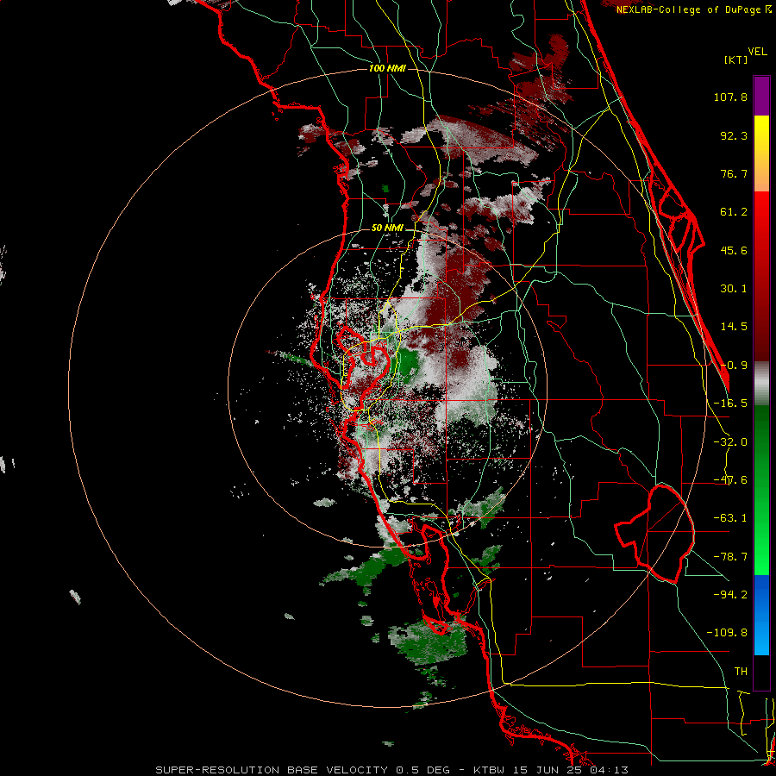This screenshot has width=776, height=776.
Task: Click the -16.5 velocity scale value
Action: (730, 404)
